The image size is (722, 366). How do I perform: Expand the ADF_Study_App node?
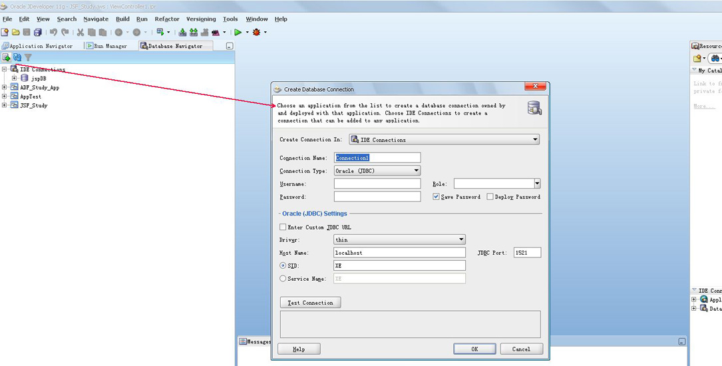click(5, 87)
